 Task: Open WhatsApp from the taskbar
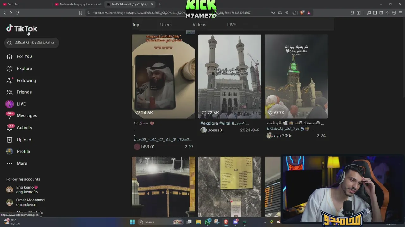click(x=208, y=222)
